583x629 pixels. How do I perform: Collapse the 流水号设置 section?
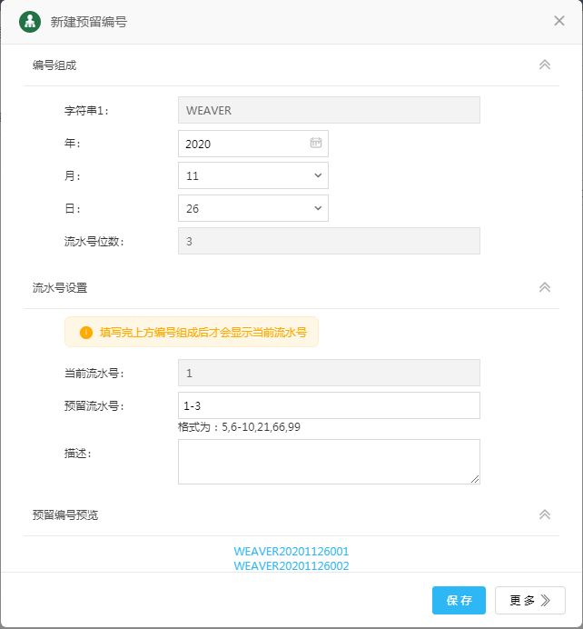point(545,287)
